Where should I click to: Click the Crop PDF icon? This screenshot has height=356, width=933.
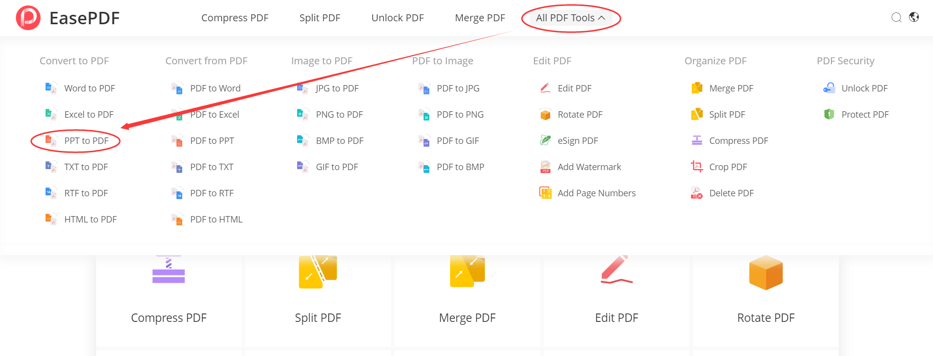[696, 167]
